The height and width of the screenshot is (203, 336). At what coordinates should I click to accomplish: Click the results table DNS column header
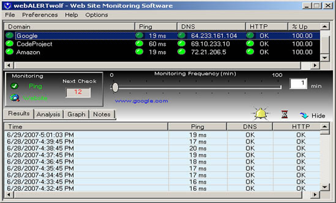[x=250, y=126]
